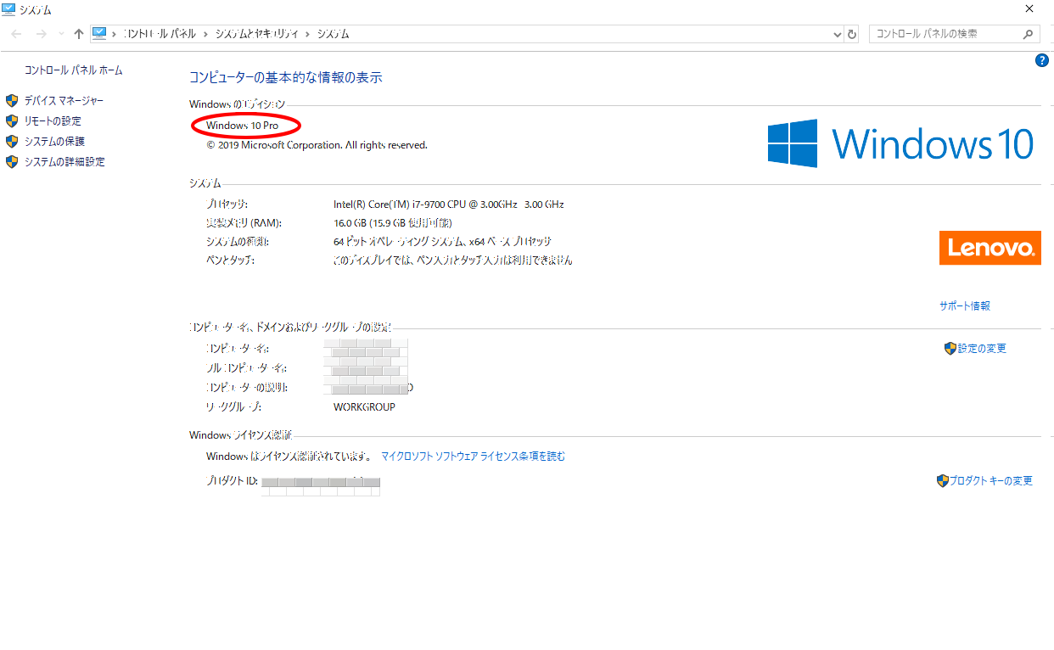This screenshot has width=1054, height=650.
Task: Open デバイス マネージャー
Action: (x=64, y=101)
